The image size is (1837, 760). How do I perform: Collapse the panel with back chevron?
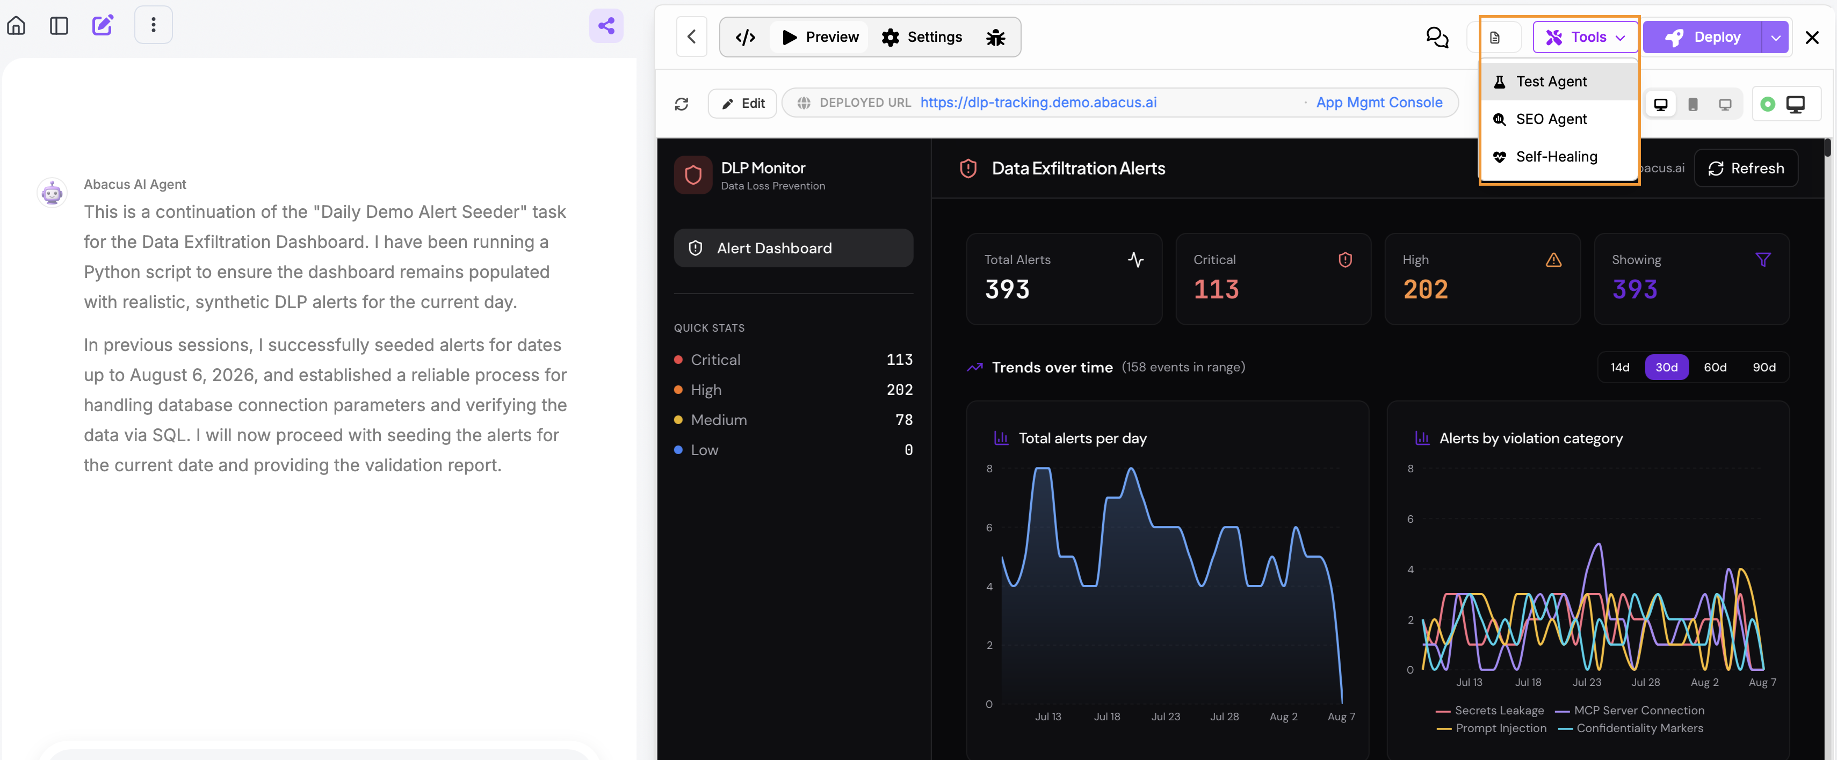click(x=691, y=37)
